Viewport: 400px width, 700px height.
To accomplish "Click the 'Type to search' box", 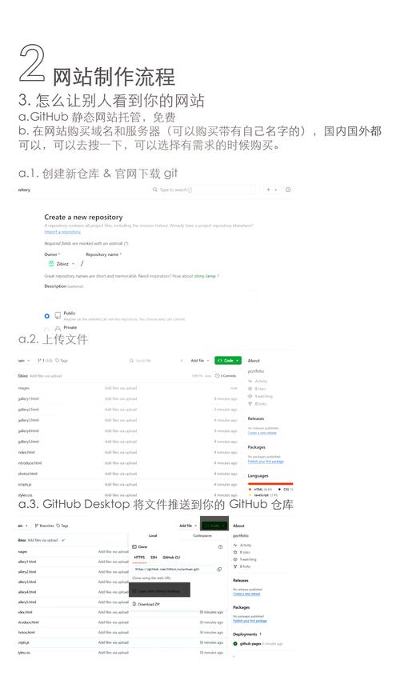I will (203, 190).
